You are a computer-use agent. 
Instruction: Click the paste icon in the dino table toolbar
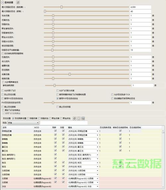[79, 118]
